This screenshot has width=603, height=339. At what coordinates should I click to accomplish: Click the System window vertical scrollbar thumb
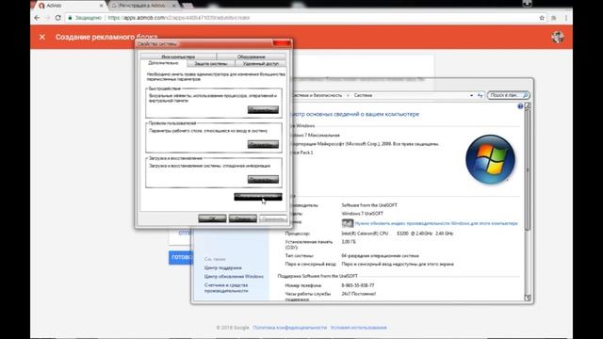tap(528, 169)
